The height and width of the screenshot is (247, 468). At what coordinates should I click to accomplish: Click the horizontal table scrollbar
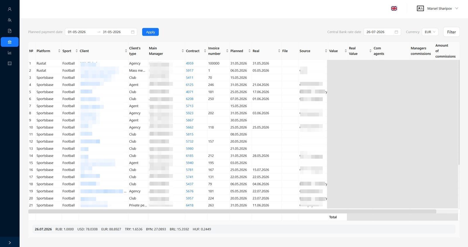coord(232,211)
